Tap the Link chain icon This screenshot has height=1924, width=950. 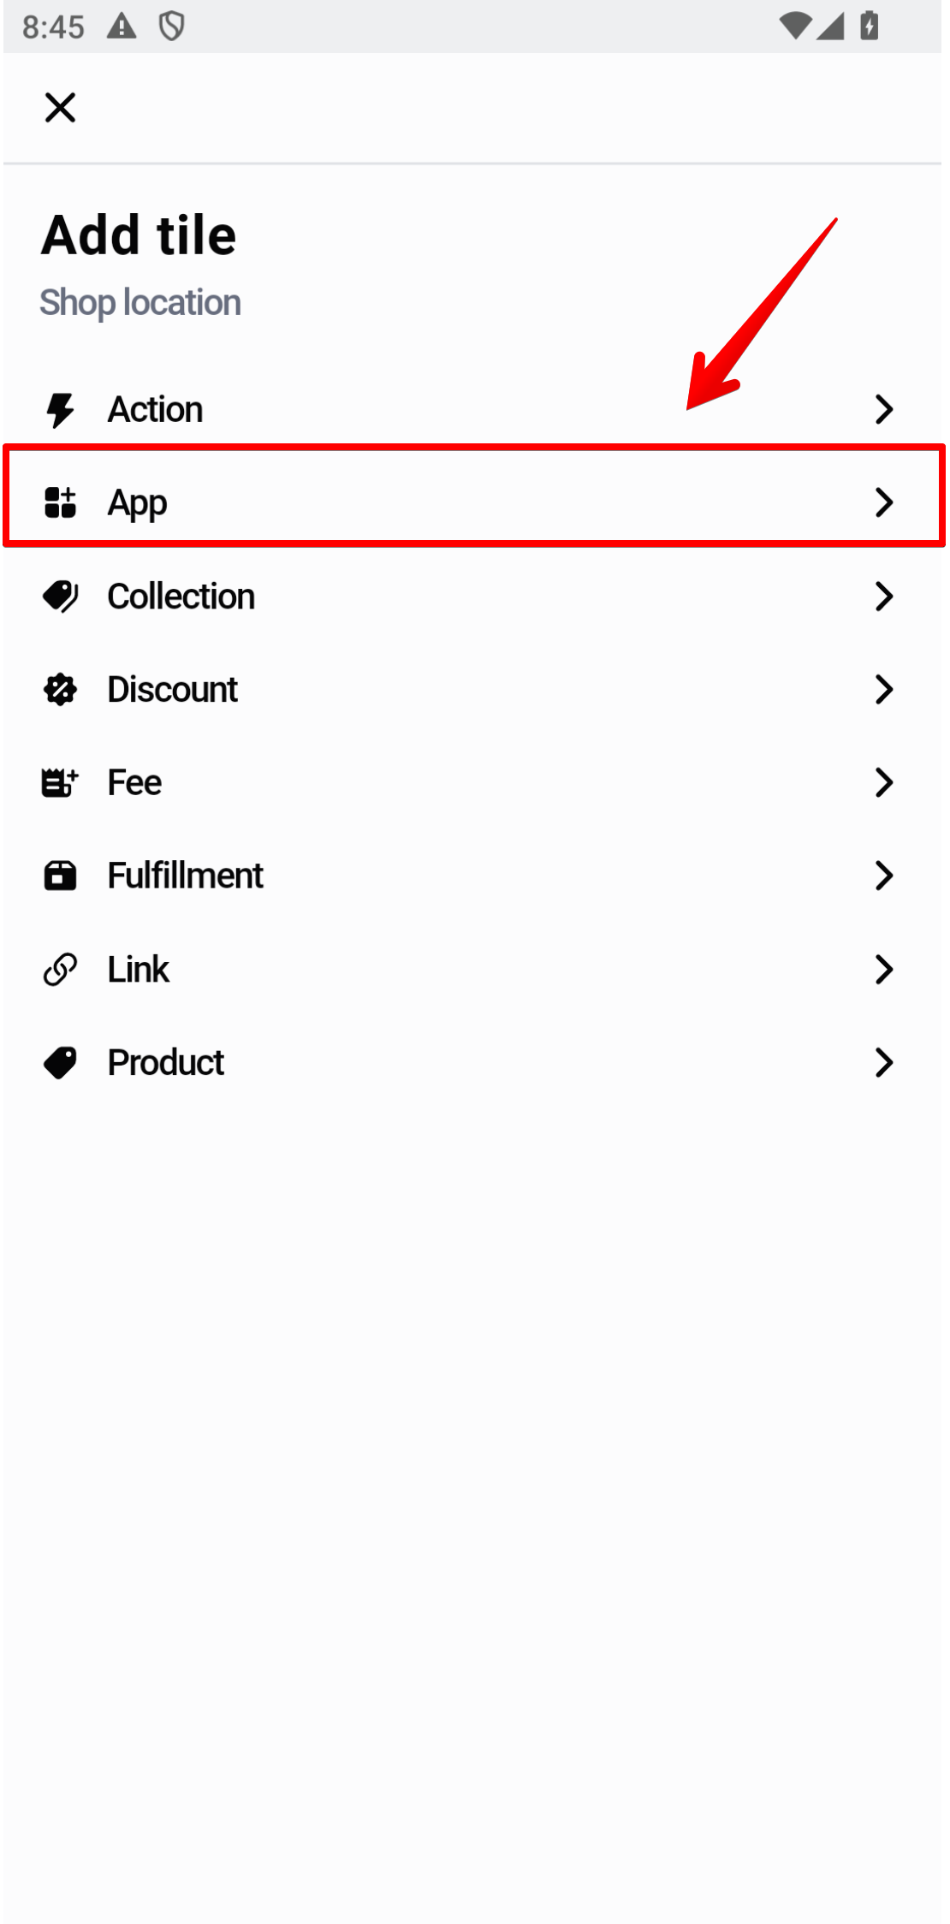tap(60, 970)
